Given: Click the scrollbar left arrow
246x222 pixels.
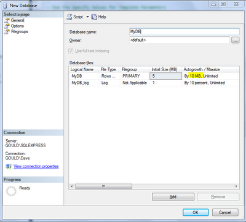Looking at the screenshot, I should point(72,186).
